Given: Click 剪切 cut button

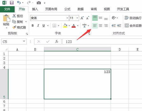Looking at the screenshot, I should point(18,16).
